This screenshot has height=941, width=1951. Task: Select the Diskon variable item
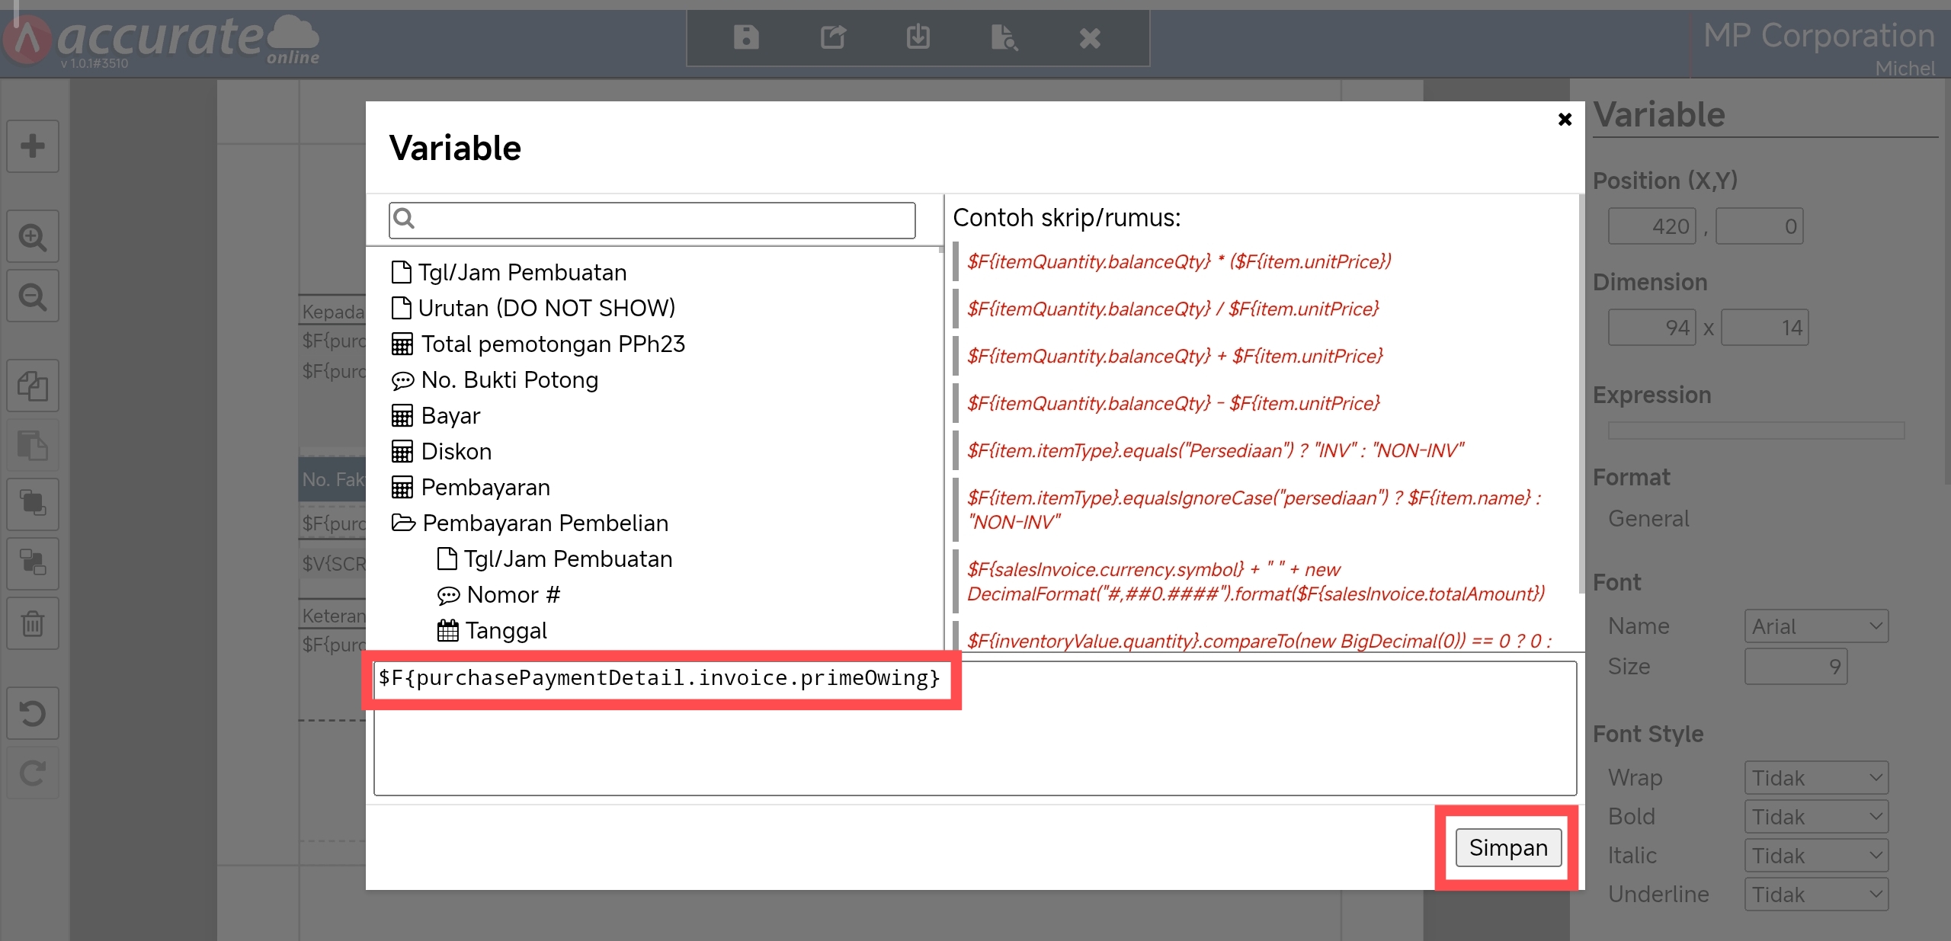point(456,451)
